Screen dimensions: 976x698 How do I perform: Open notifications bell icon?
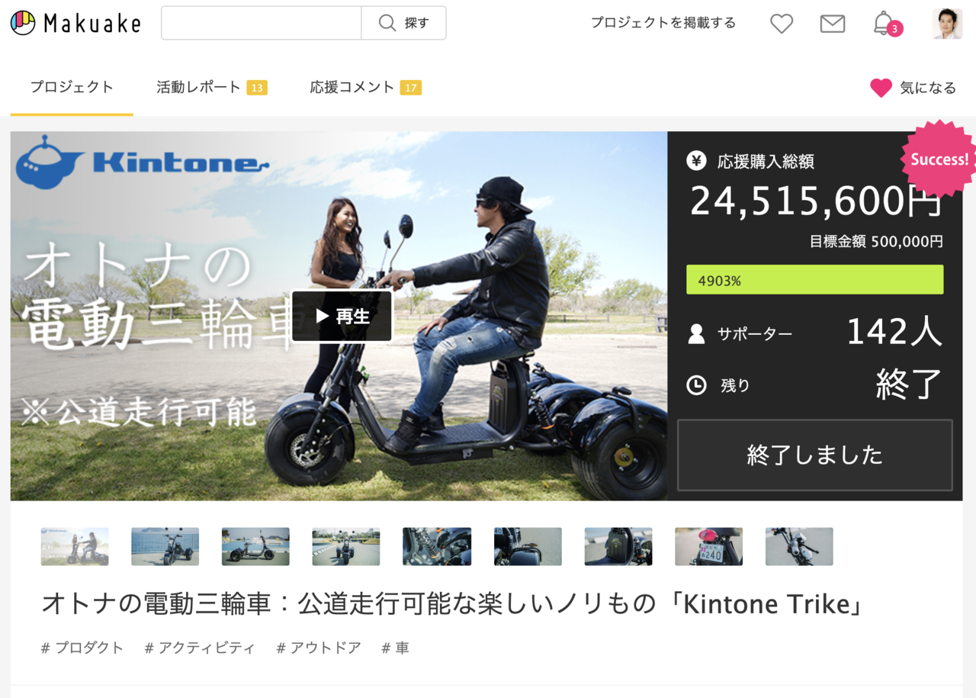click(x=883, y=22)
